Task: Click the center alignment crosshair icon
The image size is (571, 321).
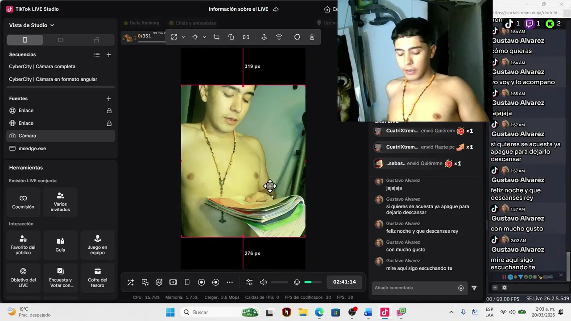Action: [x=195, y=37]
